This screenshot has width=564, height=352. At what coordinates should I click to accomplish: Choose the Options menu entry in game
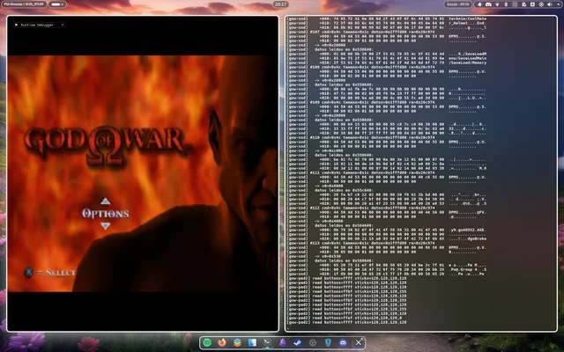[106, 213]
